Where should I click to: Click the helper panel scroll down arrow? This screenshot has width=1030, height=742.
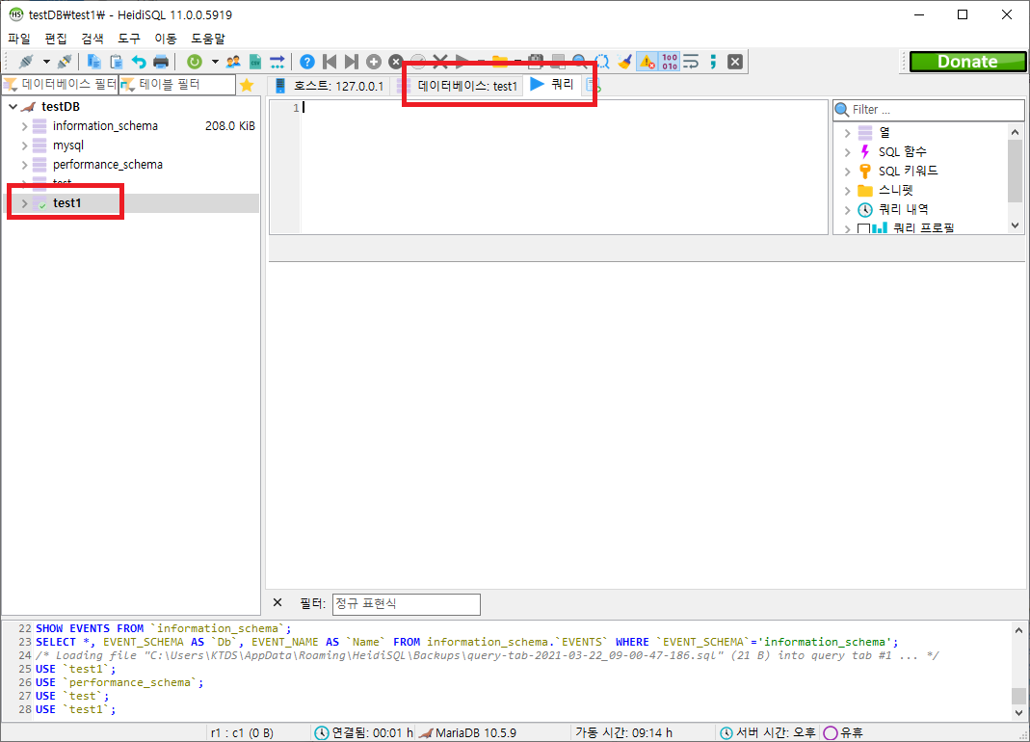pos(1016,225)
